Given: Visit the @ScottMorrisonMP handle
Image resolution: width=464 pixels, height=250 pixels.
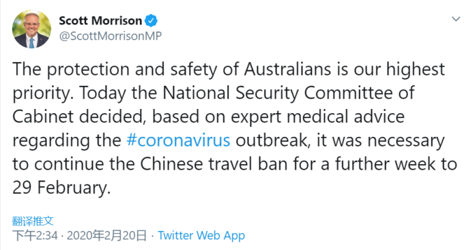Looking at the screenshot, I should pos(111,36).
